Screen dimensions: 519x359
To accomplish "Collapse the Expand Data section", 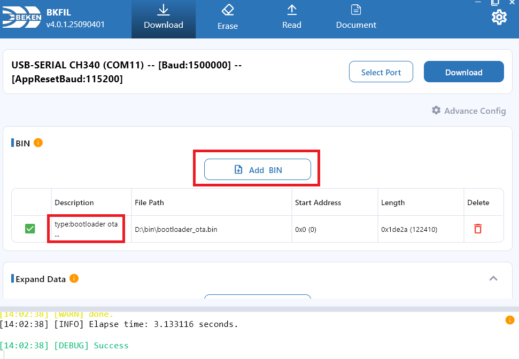I will (x=493, y=278).
